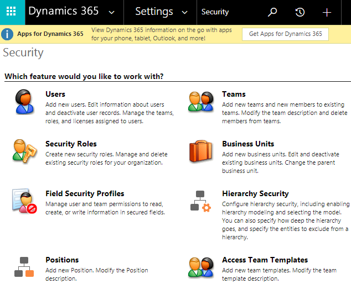The height and width of the screenshot is (284, 351).
Task: Click 'Which feature would you like' heading
Action: click(x=84, y=76)
